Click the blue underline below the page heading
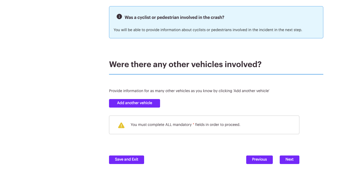This screenshot has width=339, height=172. point(216,73)
